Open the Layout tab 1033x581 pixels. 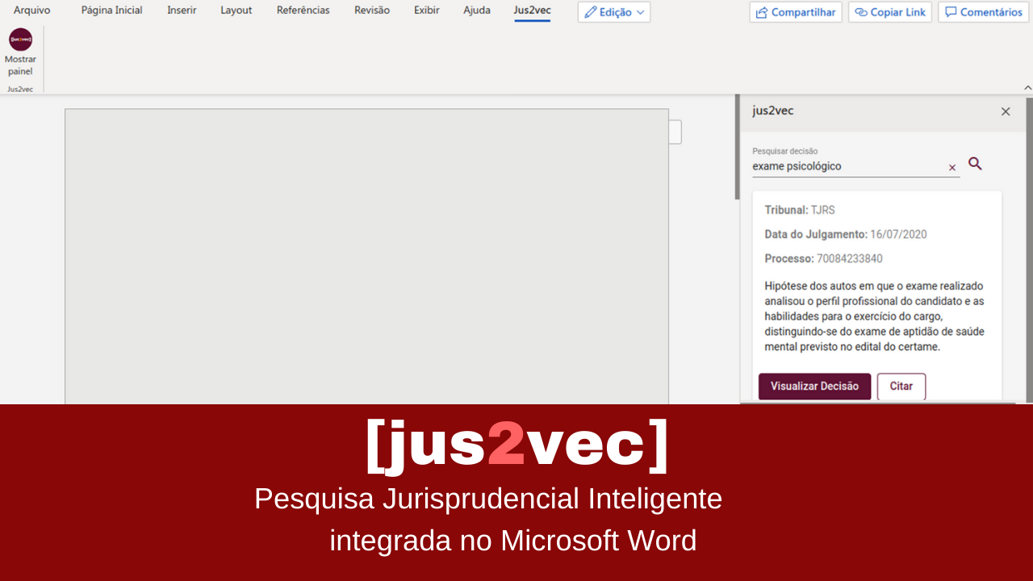pos(236,10)
